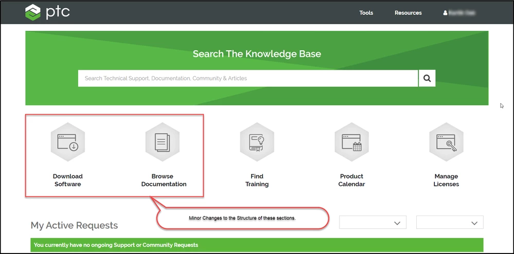Open the Download Software hexagon icon
The width and height of the screenshot is (514, 254).
(68, 142)
